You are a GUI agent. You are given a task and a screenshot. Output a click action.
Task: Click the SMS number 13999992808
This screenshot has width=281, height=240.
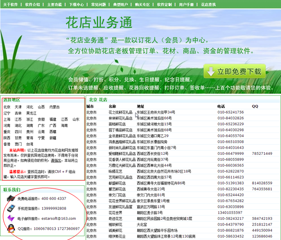pos(54,209)
